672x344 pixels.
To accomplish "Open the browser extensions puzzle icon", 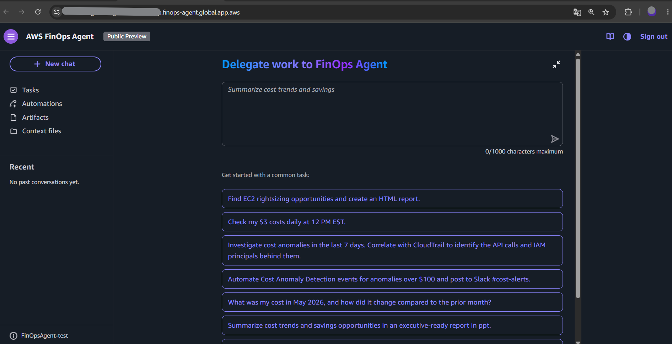I will tap(628, 12).
